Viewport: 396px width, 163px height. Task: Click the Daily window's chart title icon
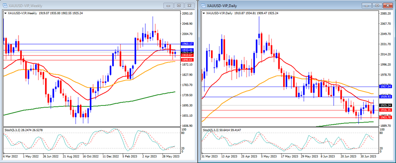203,5
